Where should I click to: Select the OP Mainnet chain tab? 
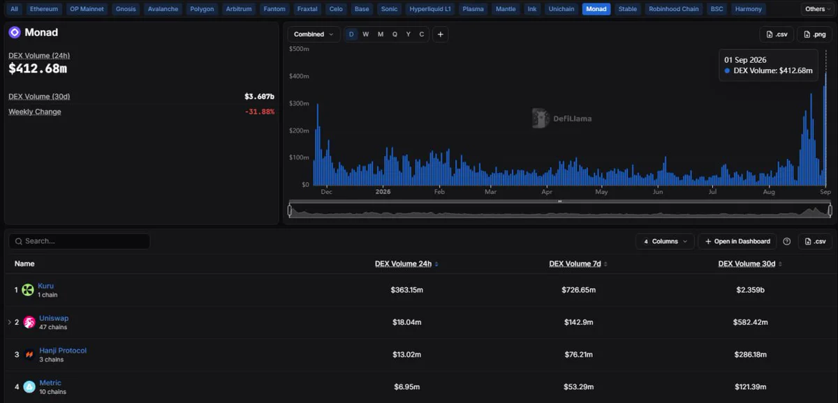point(87,9)
